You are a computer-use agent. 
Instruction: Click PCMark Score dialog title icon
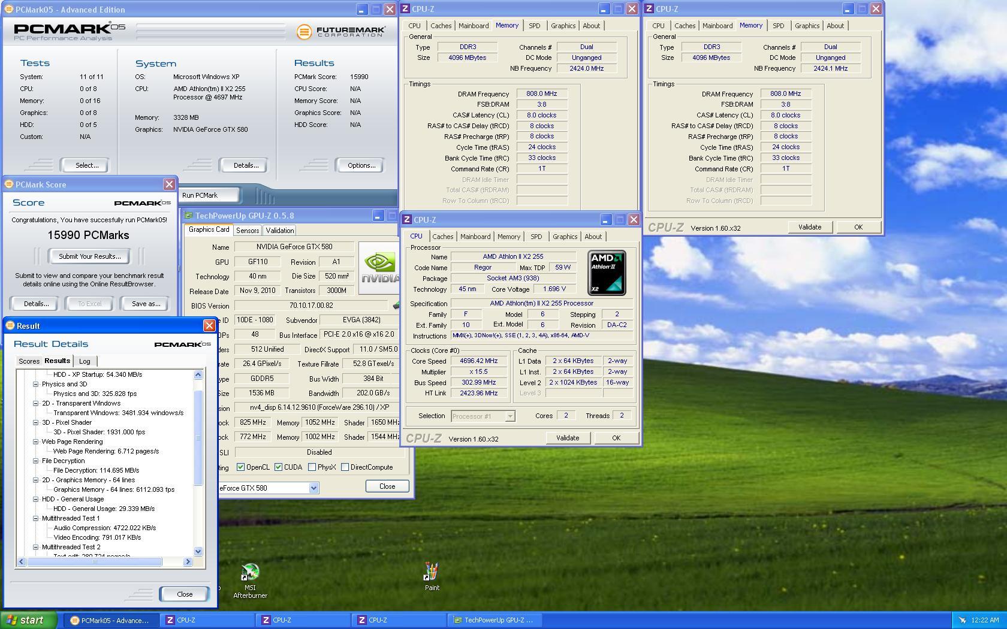tap(9, 185)
